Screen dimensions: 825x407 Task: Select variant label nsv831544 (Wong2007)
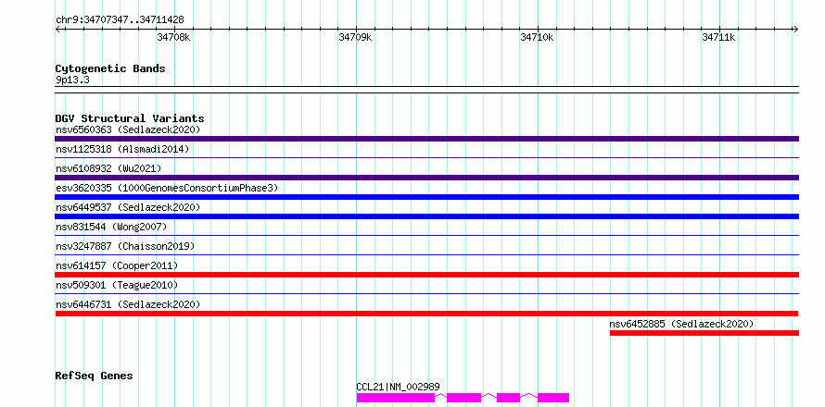tap(111, 227)
